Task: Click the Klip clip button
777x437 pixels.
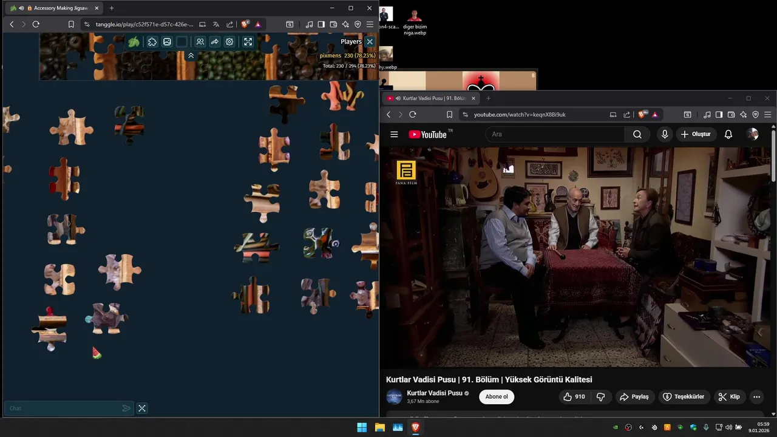Action: (729, 397)
